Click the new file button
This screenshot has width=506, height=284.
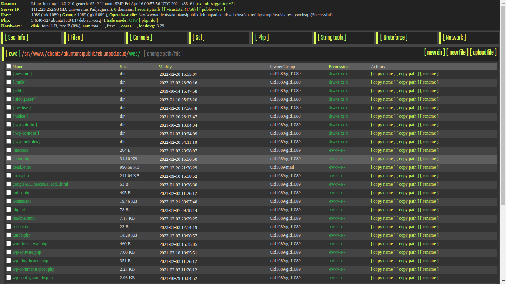[x=457, y=53]
